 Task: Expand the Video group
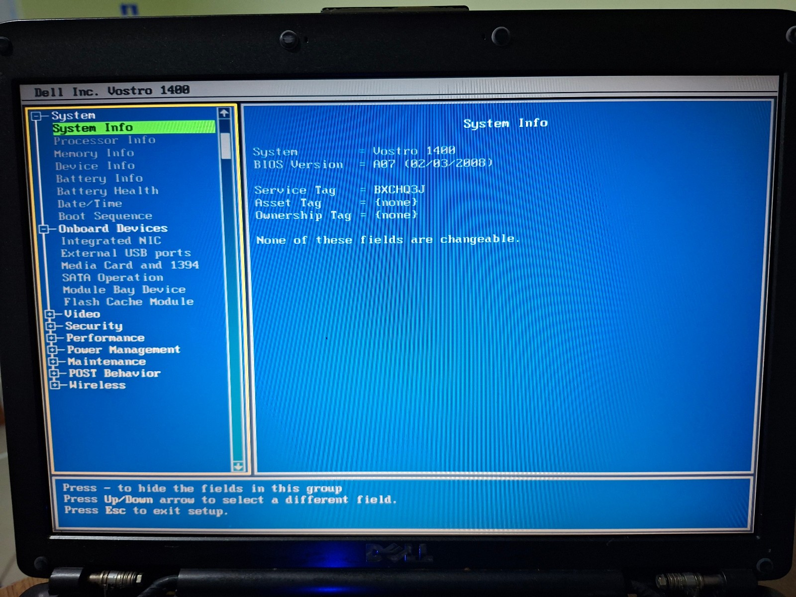[x=49, y=314]
